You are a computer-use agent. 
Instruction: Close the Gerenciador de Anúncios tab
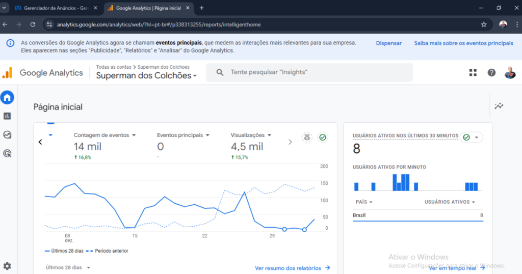[95, 8]
